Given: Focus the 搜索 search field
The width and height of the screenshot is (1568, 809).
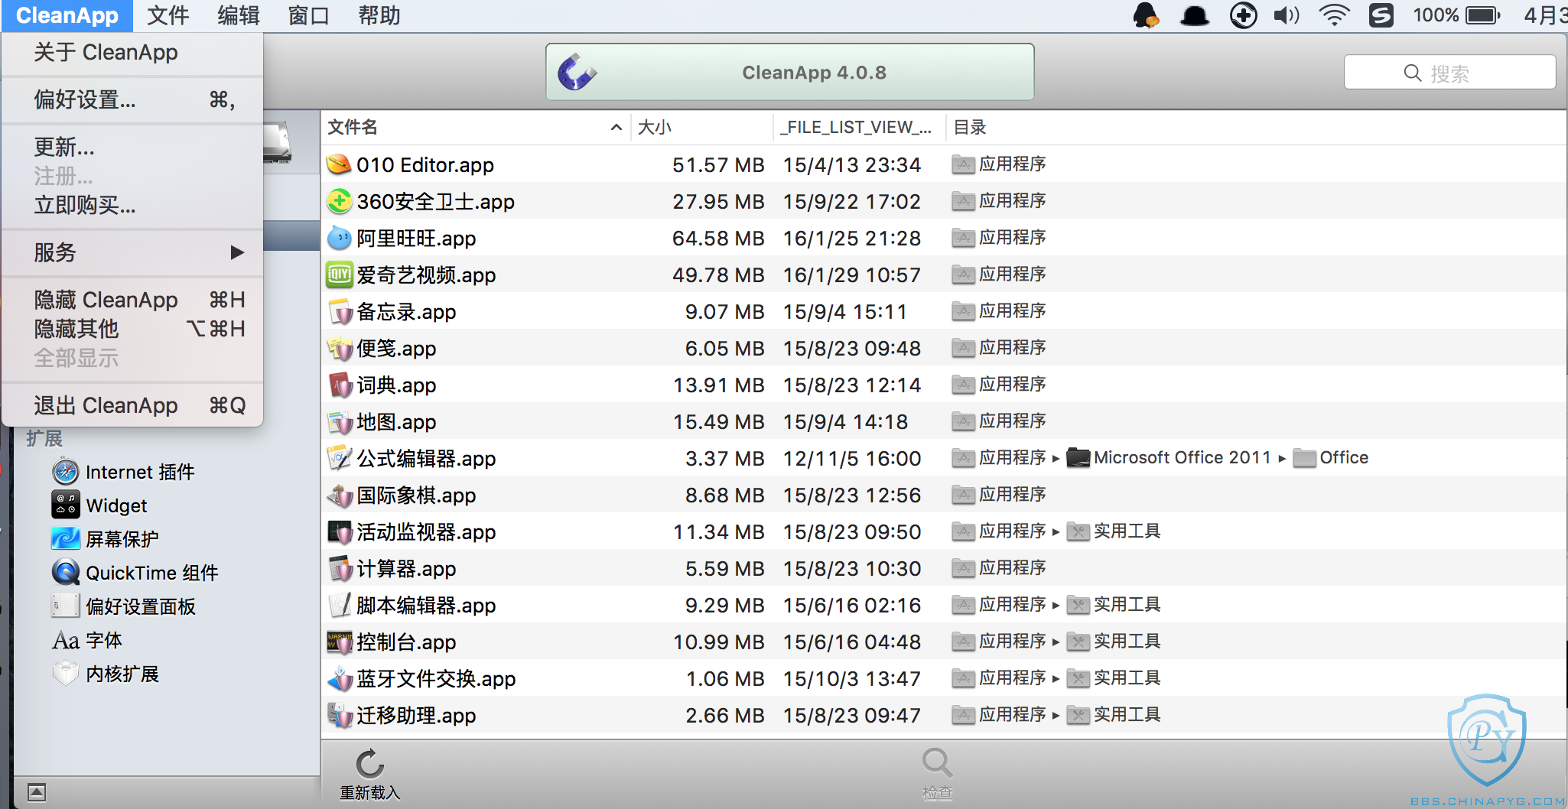Looking at the screenshot, I should tap(1449, 73).
